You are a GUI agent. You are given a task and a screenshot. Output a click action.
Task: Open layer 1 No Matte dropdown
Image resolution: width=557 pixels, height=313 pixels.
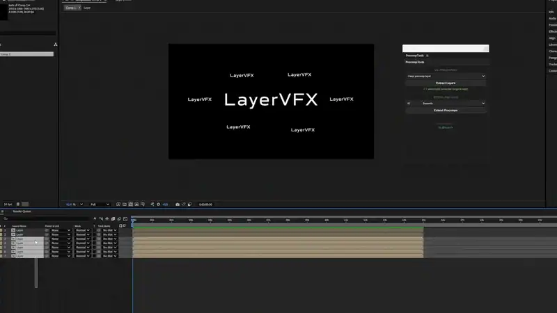coord(109,230)
